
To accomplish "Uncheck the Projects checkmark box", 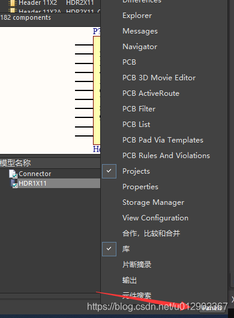I will (x=109, y=171).
